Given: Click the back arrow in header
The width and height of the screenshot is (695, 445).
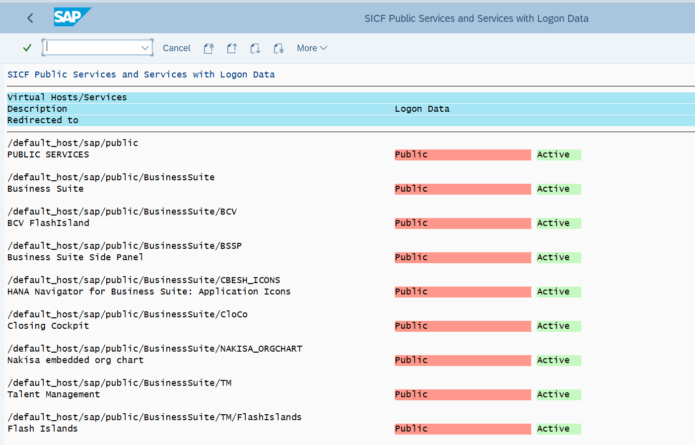Looking at the screenshot, I should tap(30, 18).
